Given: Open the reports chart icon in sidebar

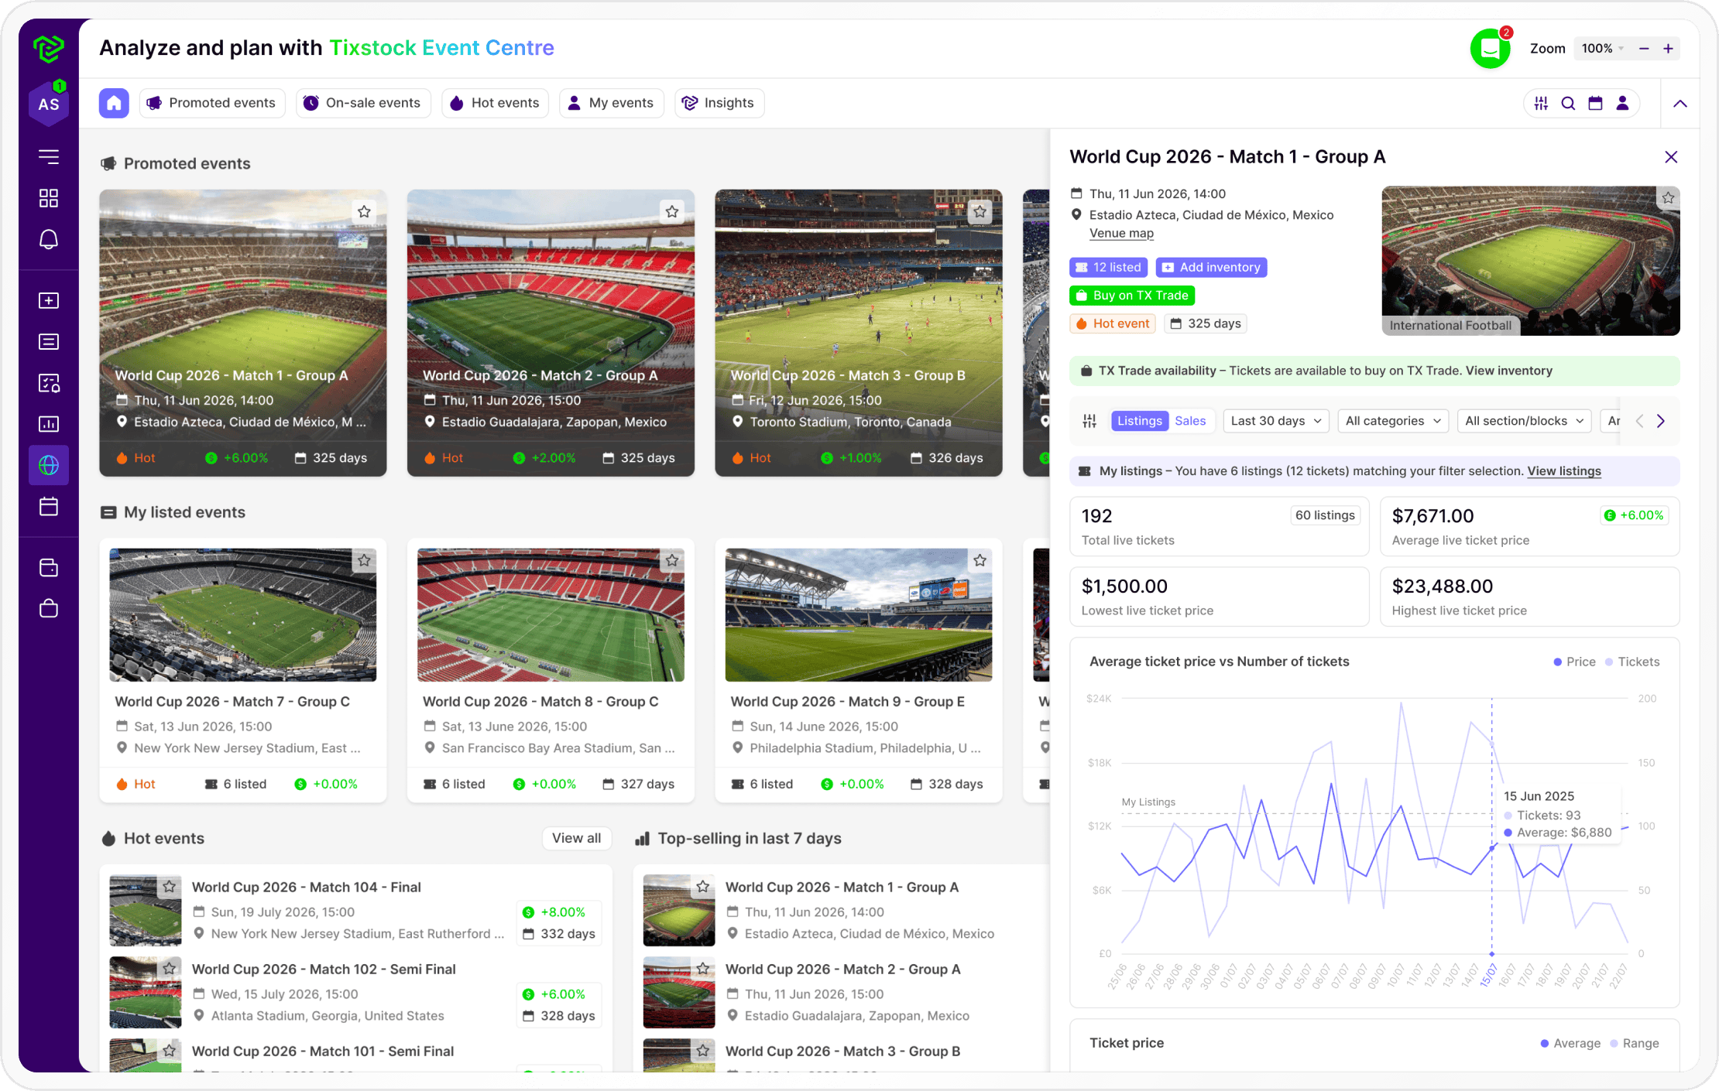Looking at the screenshot, I should 49,424.
